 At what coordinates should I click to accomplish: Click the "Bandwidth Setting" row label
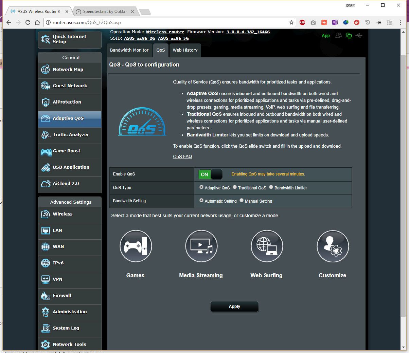point(129,201)
